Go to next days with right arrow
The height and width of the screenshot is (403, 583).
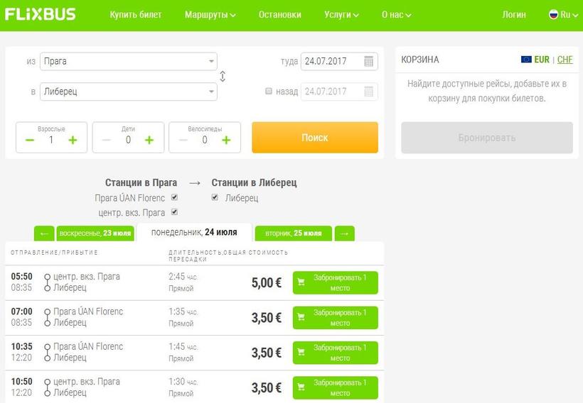coord(345,233)
